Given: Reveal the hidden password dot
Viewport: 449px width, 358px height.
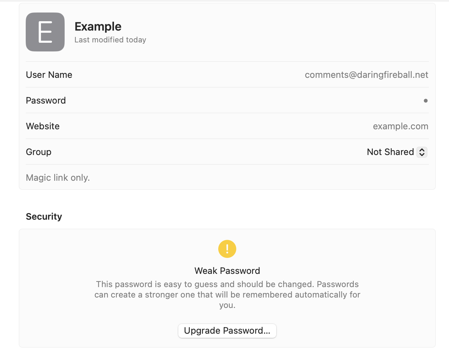Looking at the screenshot, I should click(425, 101).
